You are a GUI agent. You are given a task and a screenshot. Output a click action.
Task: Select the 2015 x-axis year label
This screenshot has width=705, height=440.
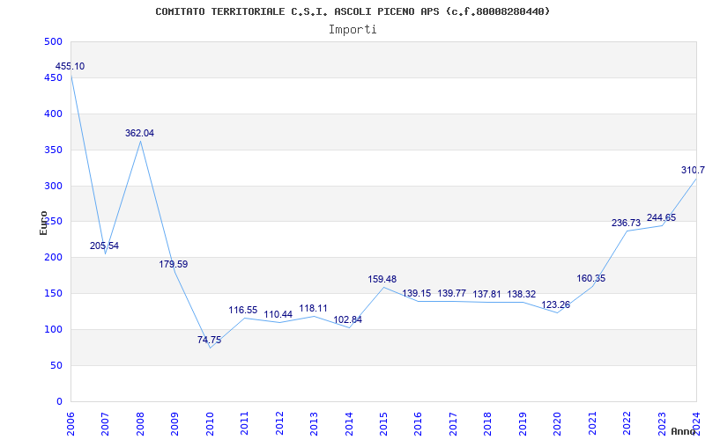click(383, 421)
